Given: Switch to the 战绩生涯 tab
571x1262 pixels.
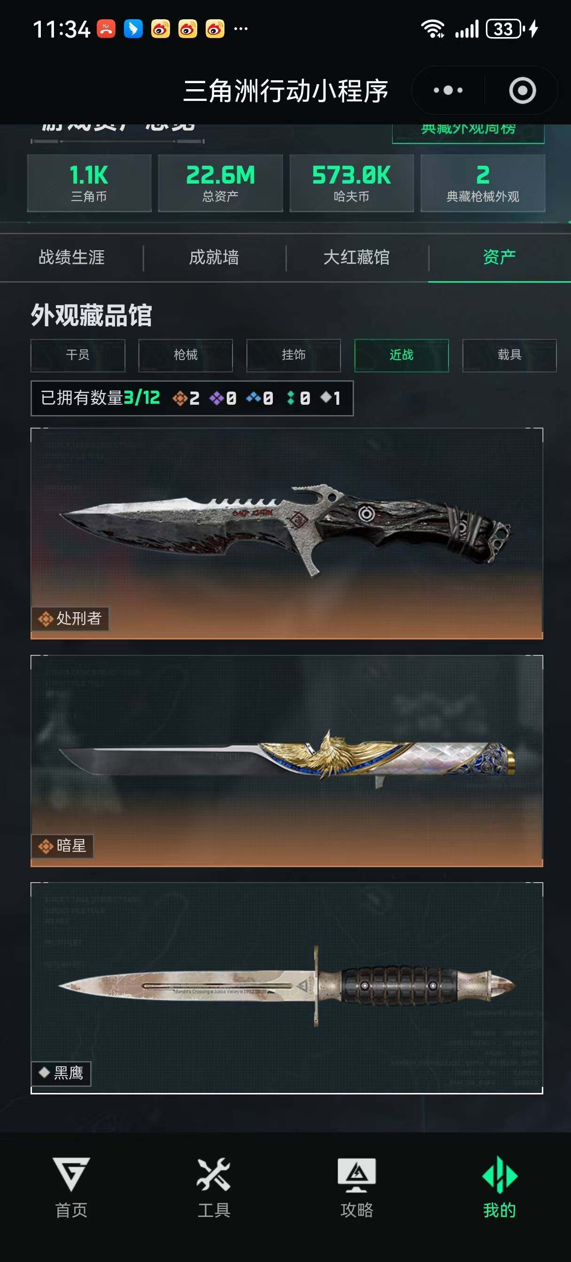Looking at the screenshot, I should coord(71,257).
